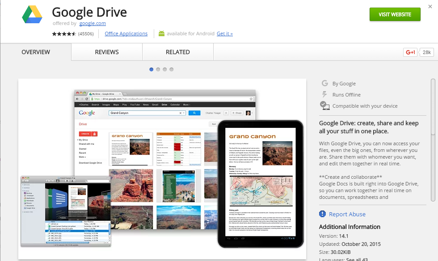Switch to the REVIEWS tab
This screenshot has width=438, height=261.
pos(106,52)
